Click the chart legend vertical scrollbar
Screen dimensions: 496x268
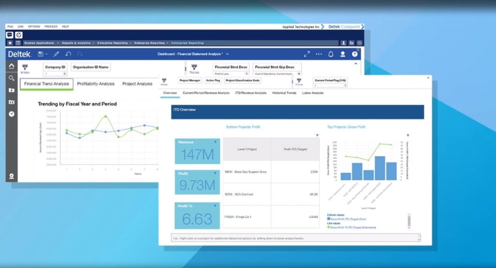point(409,221)
